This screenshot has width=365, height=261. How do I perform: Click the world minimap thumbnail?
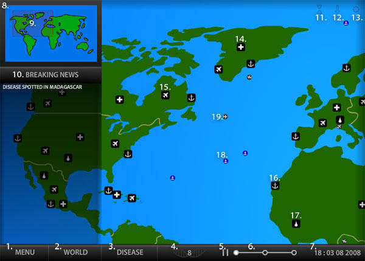51,32
